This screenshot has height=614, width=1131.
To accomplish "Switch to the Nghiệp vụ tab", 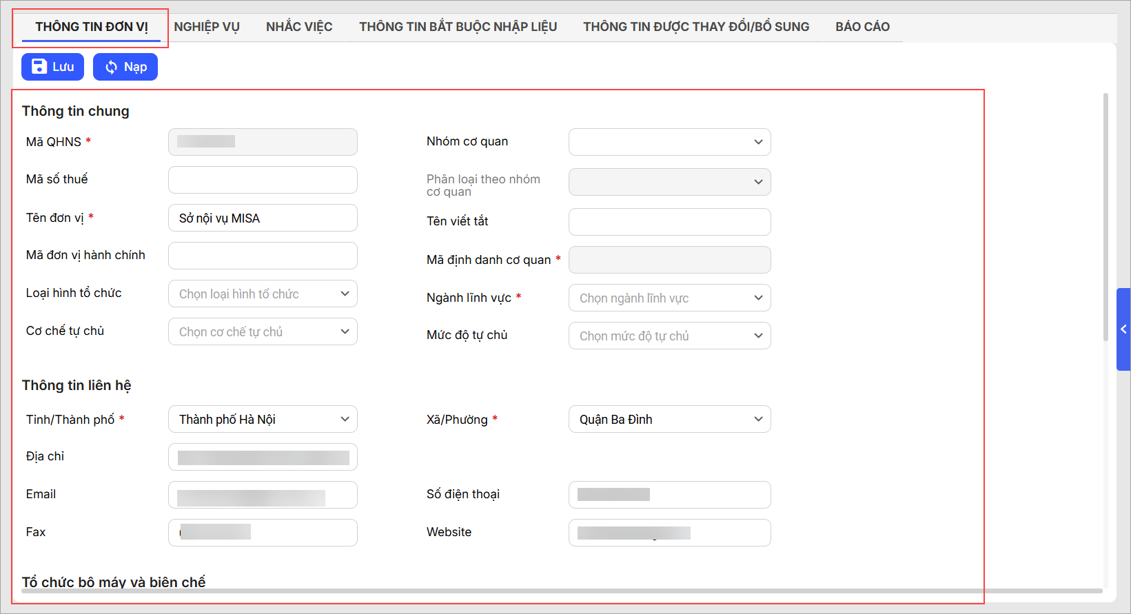I will click(207, 27).
